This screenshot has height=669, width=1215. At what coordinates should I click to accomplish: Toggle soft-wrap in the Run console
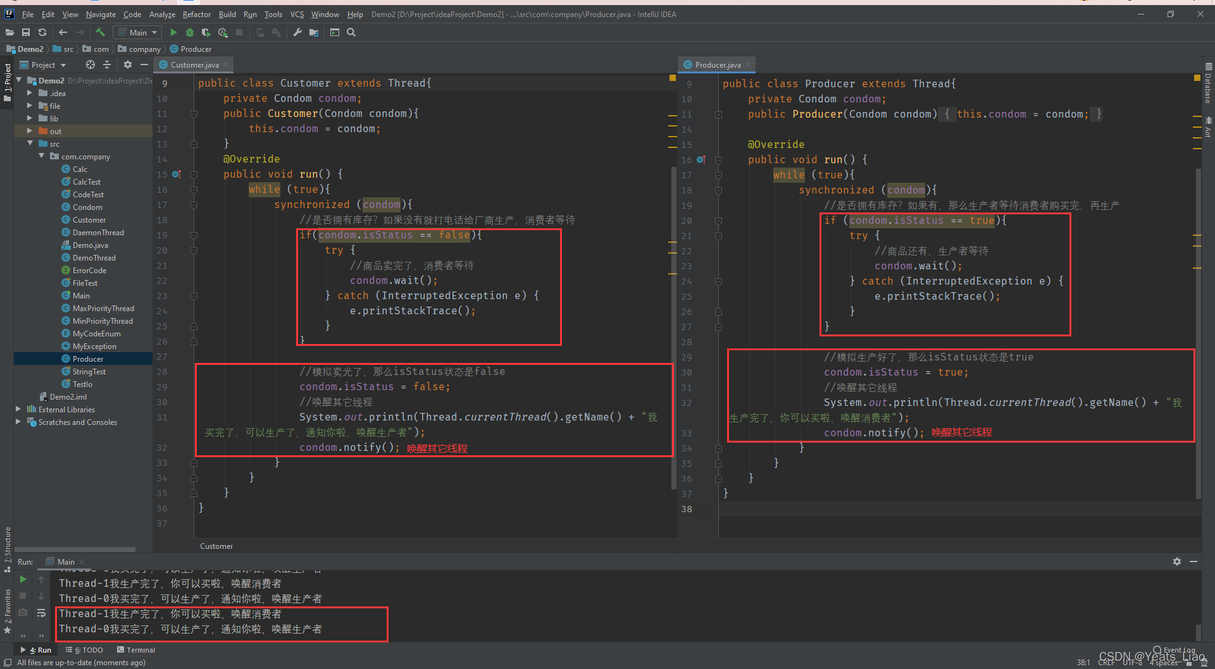point(41,613)
